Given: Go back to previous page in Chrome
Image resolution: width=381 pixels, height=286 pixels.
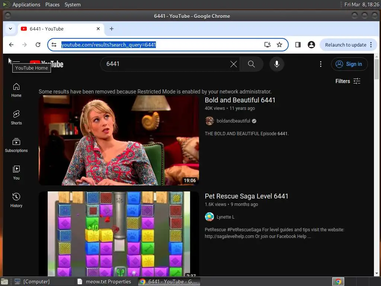Looking at the screenshot, I should tap(11, 45).
